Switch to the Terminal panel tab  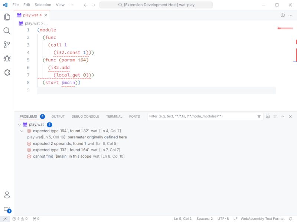pos(114,117)
